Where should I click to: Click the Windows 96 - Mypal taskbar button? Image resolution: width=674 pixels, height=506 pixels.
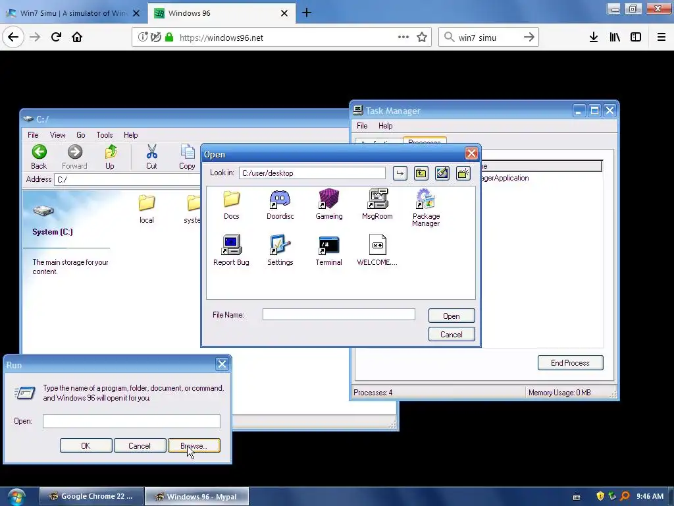196,496
